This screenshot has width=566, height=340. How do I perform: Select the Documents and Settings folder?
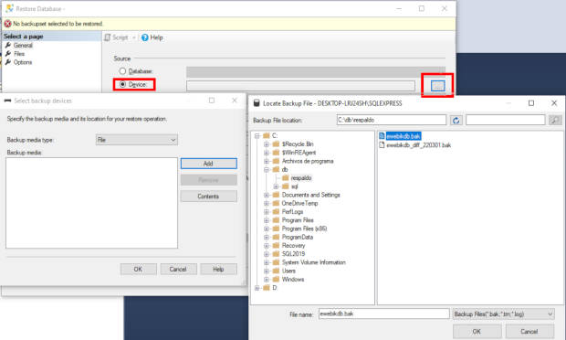pyautogui.click(x=310, y=195)
